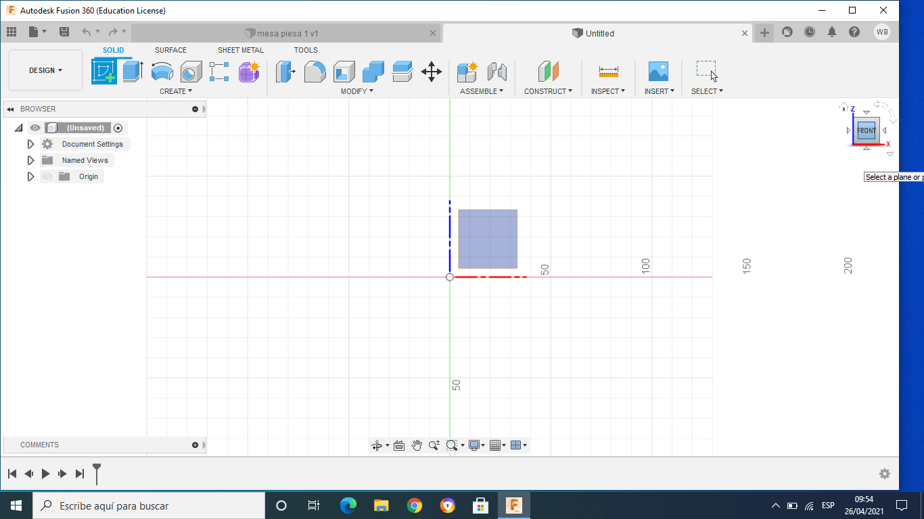Collapse the root Unsaved component tree
924x519 pixels.
click(18, 128)
